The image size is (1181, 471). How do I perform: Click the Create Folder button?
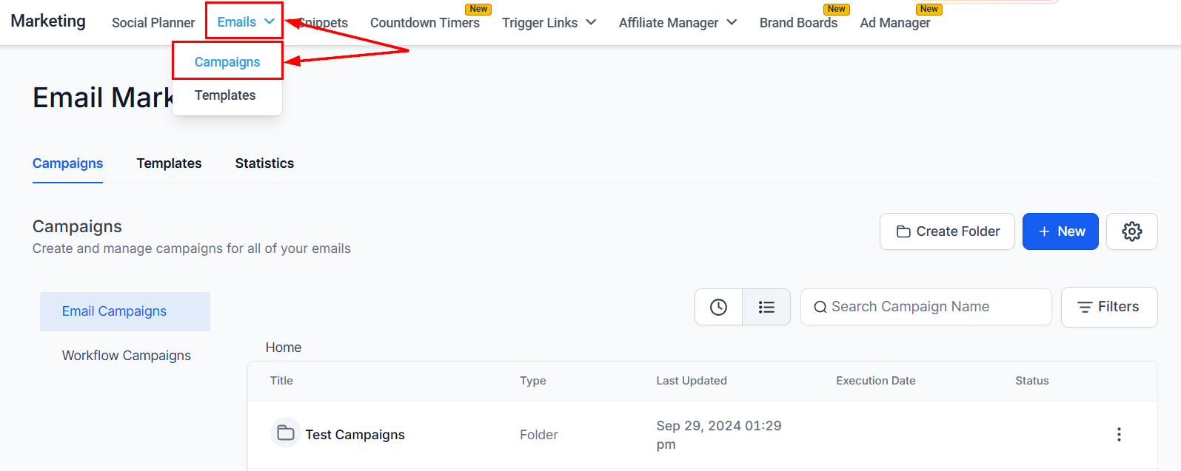click(x=947, y=231)
